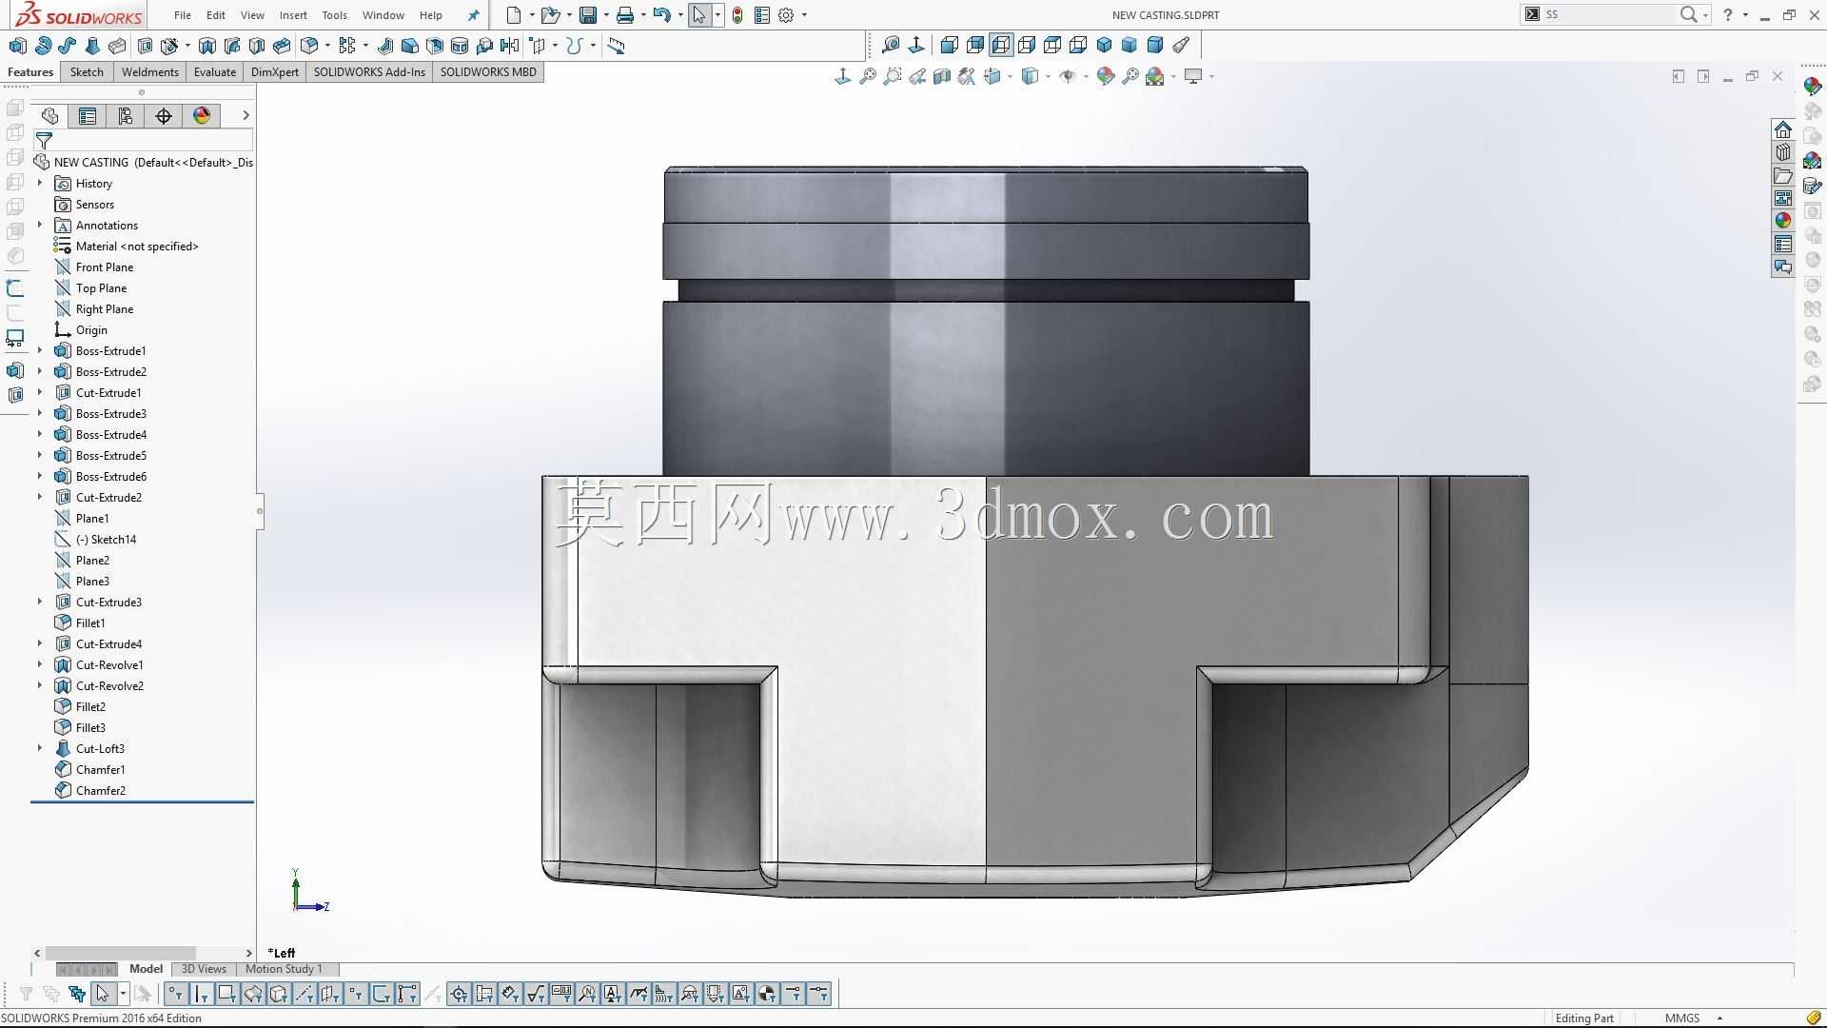Toggle the Hide/Show Items eye icon
Viewport: 1827px width, 1028px height.
point(1068,76)
